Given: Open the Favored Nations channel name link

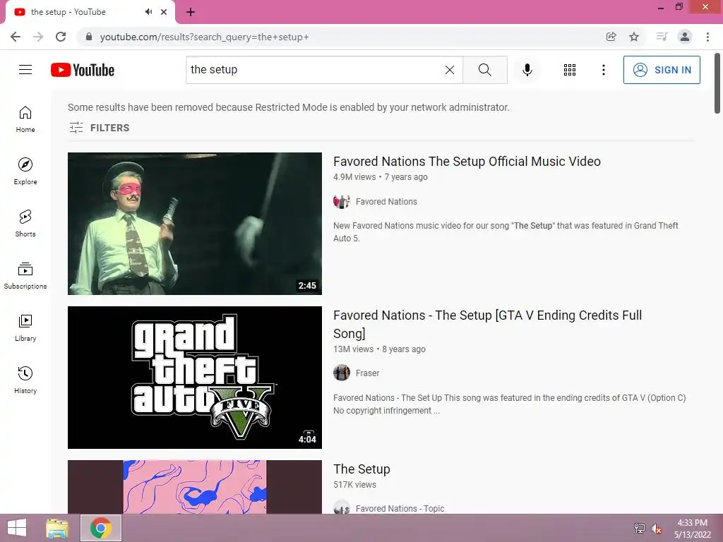Looking at the screenshot, I should pyautogui.click(x=386, y=201).
